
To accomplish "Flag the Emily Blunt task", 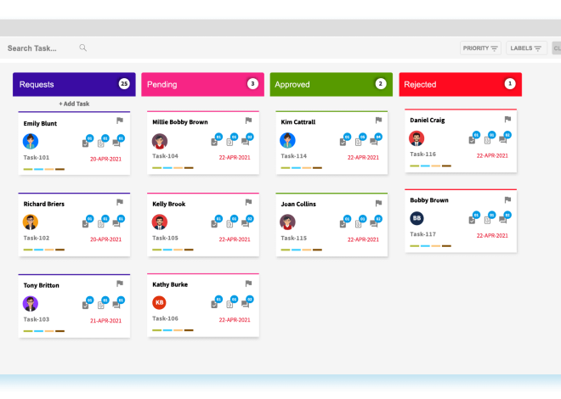I will click(x=120, y=121).
